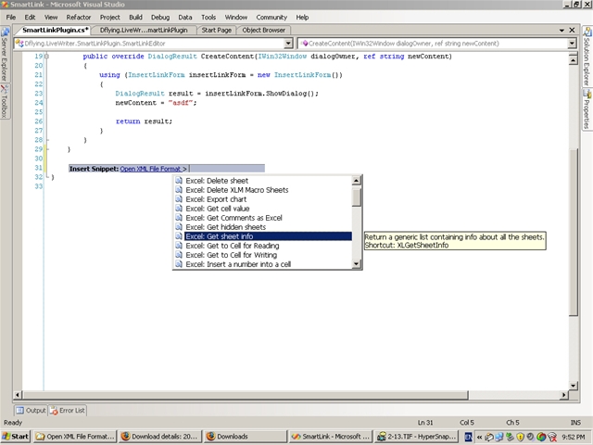The width and height of the screenshot is (593, 445).
Task: Open the Output window tab
Action: click(x=31, y=410)
